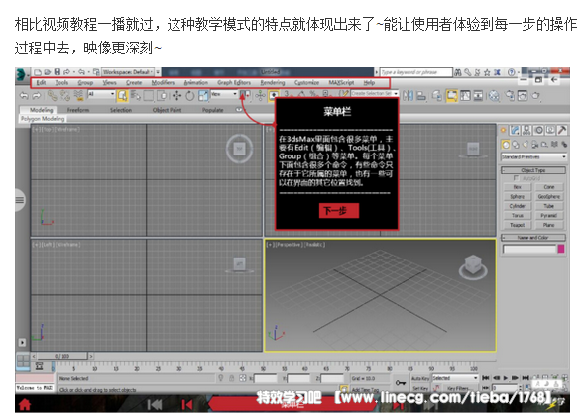This screenshot has width=585, height=414.
Task: Click the keyword search input field
Action: [416, 72]
